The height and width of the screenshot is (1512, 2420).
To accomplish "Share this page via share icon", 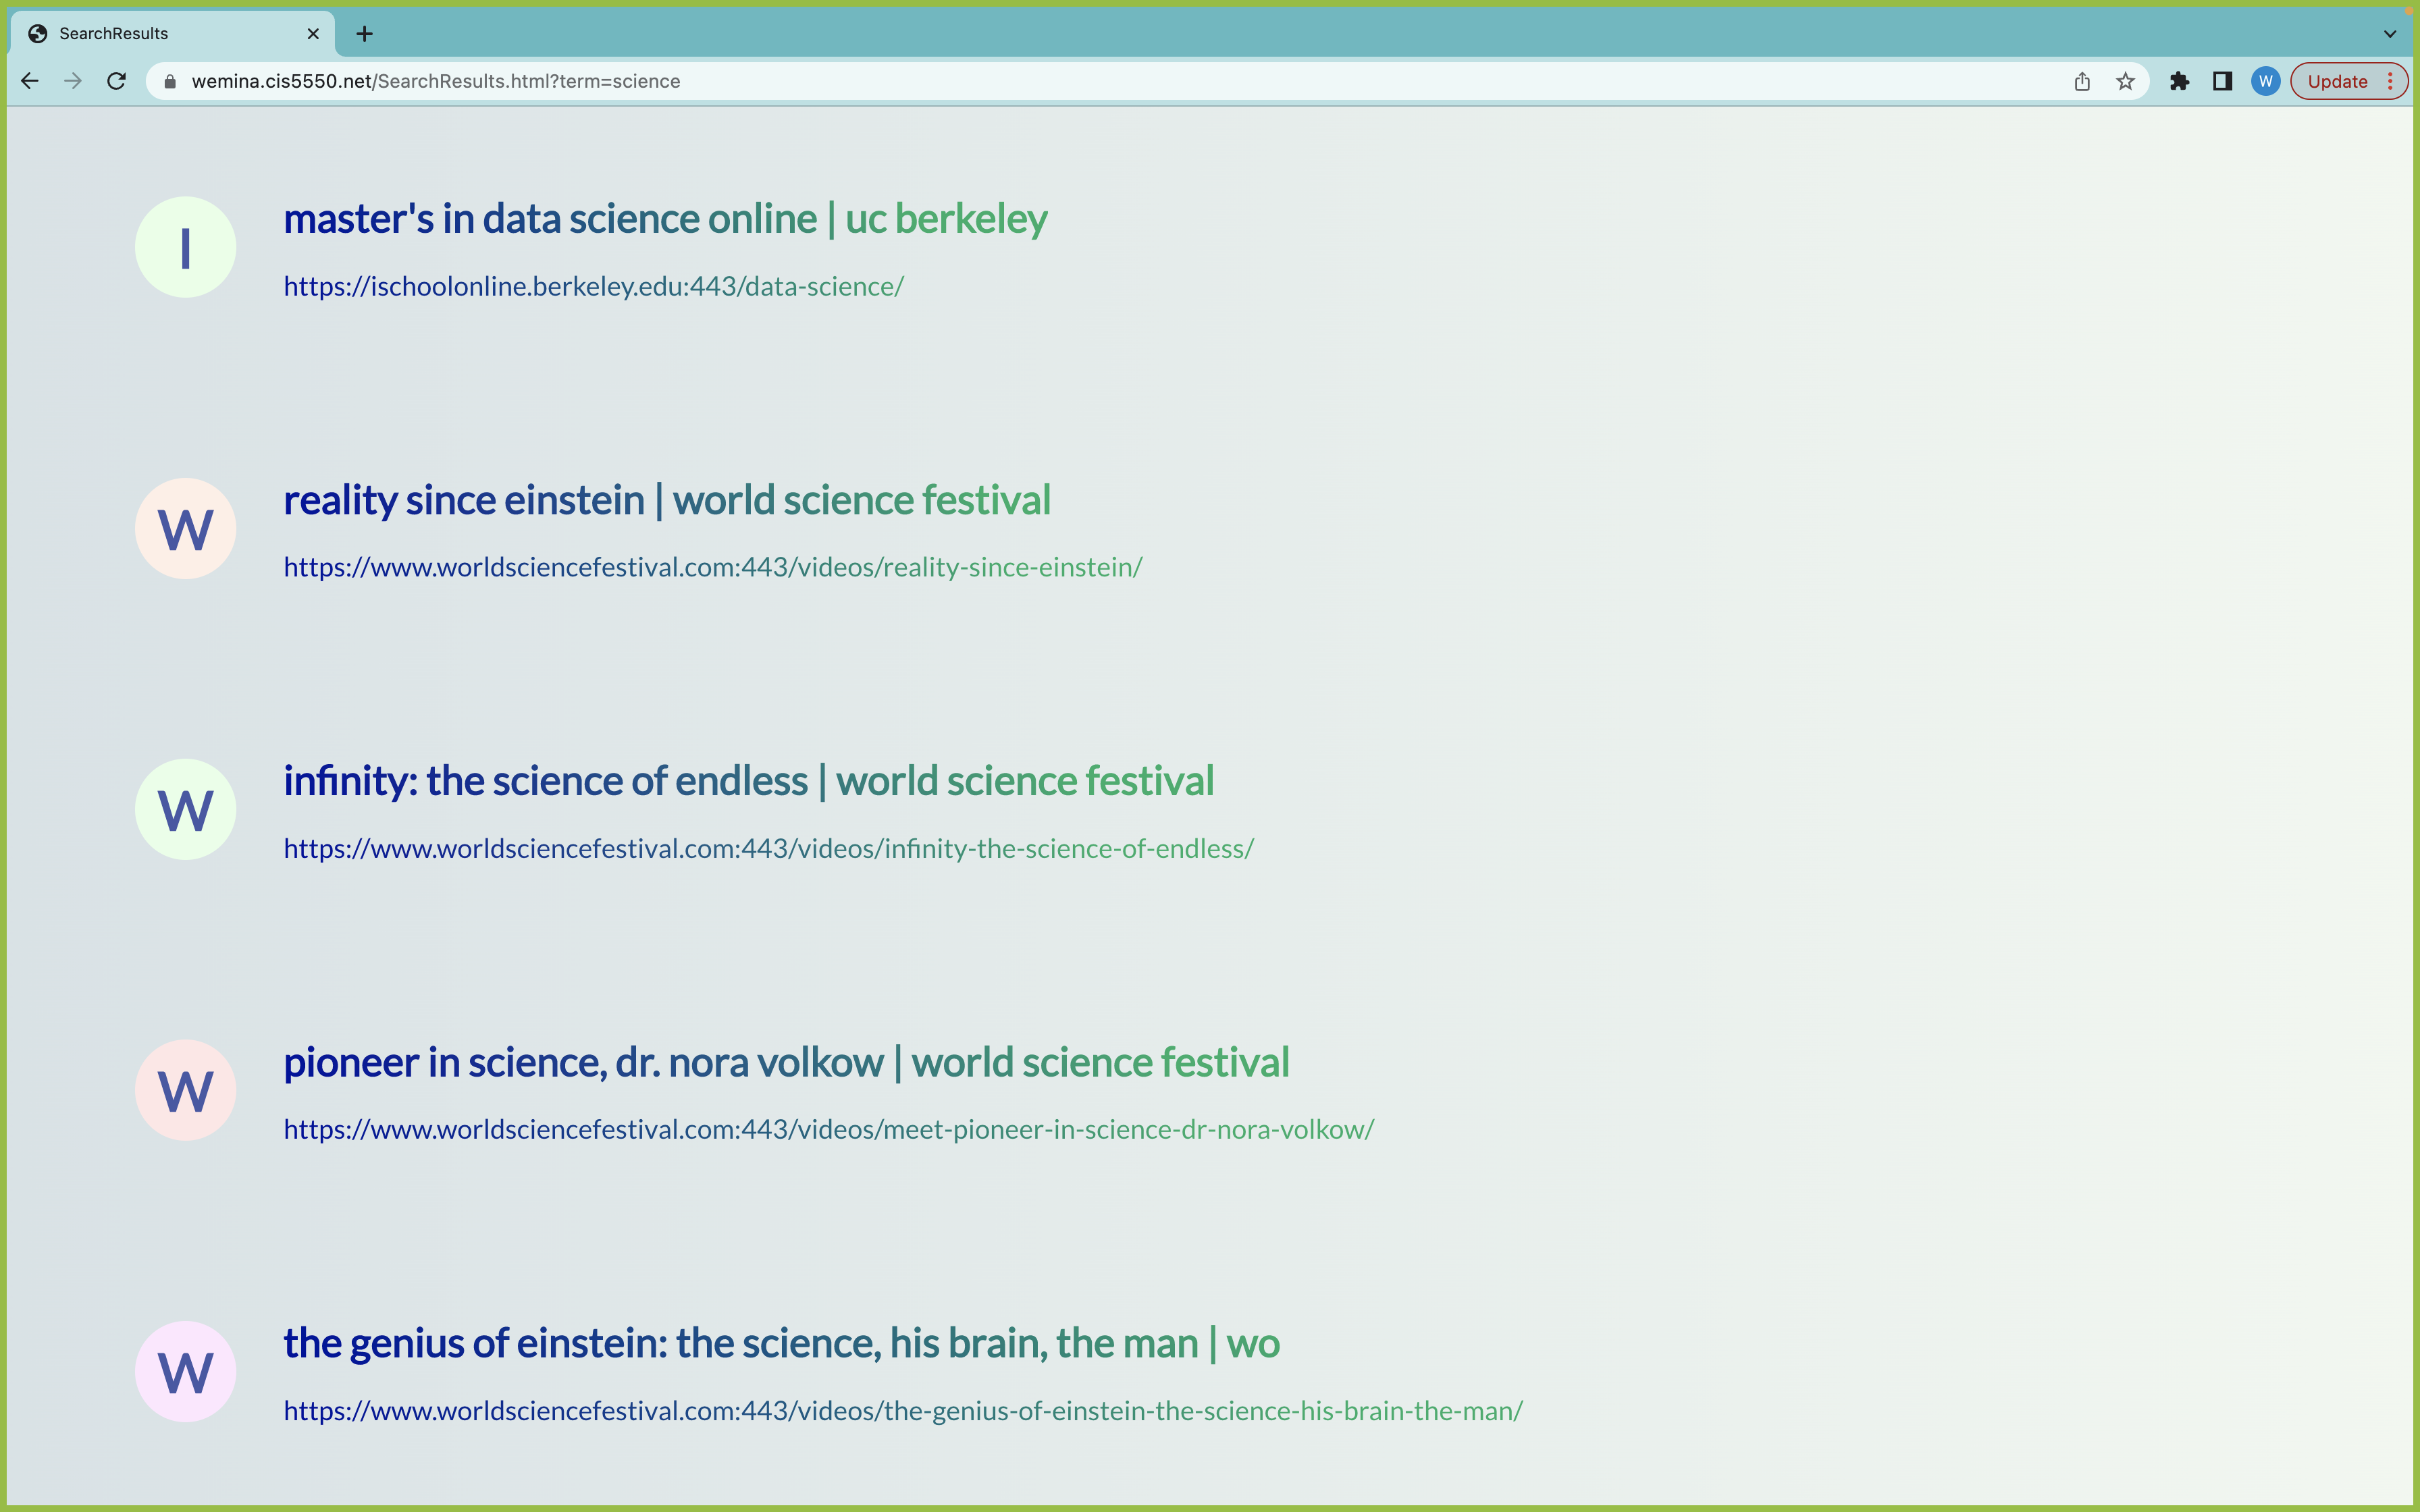I will click(x=2082, y=81).
